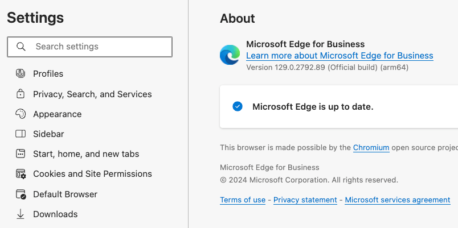Open the Terms of use link

[243, 200]
